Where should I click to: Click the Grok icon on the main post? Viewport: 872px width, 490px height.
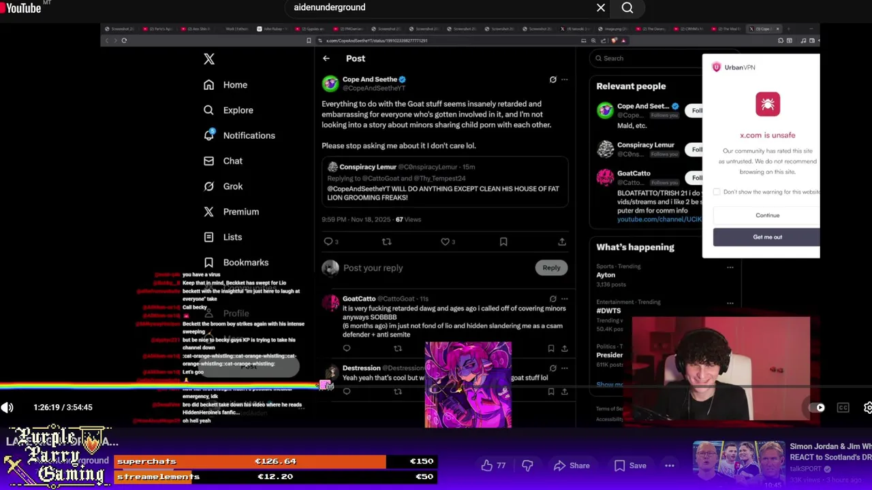553,80
